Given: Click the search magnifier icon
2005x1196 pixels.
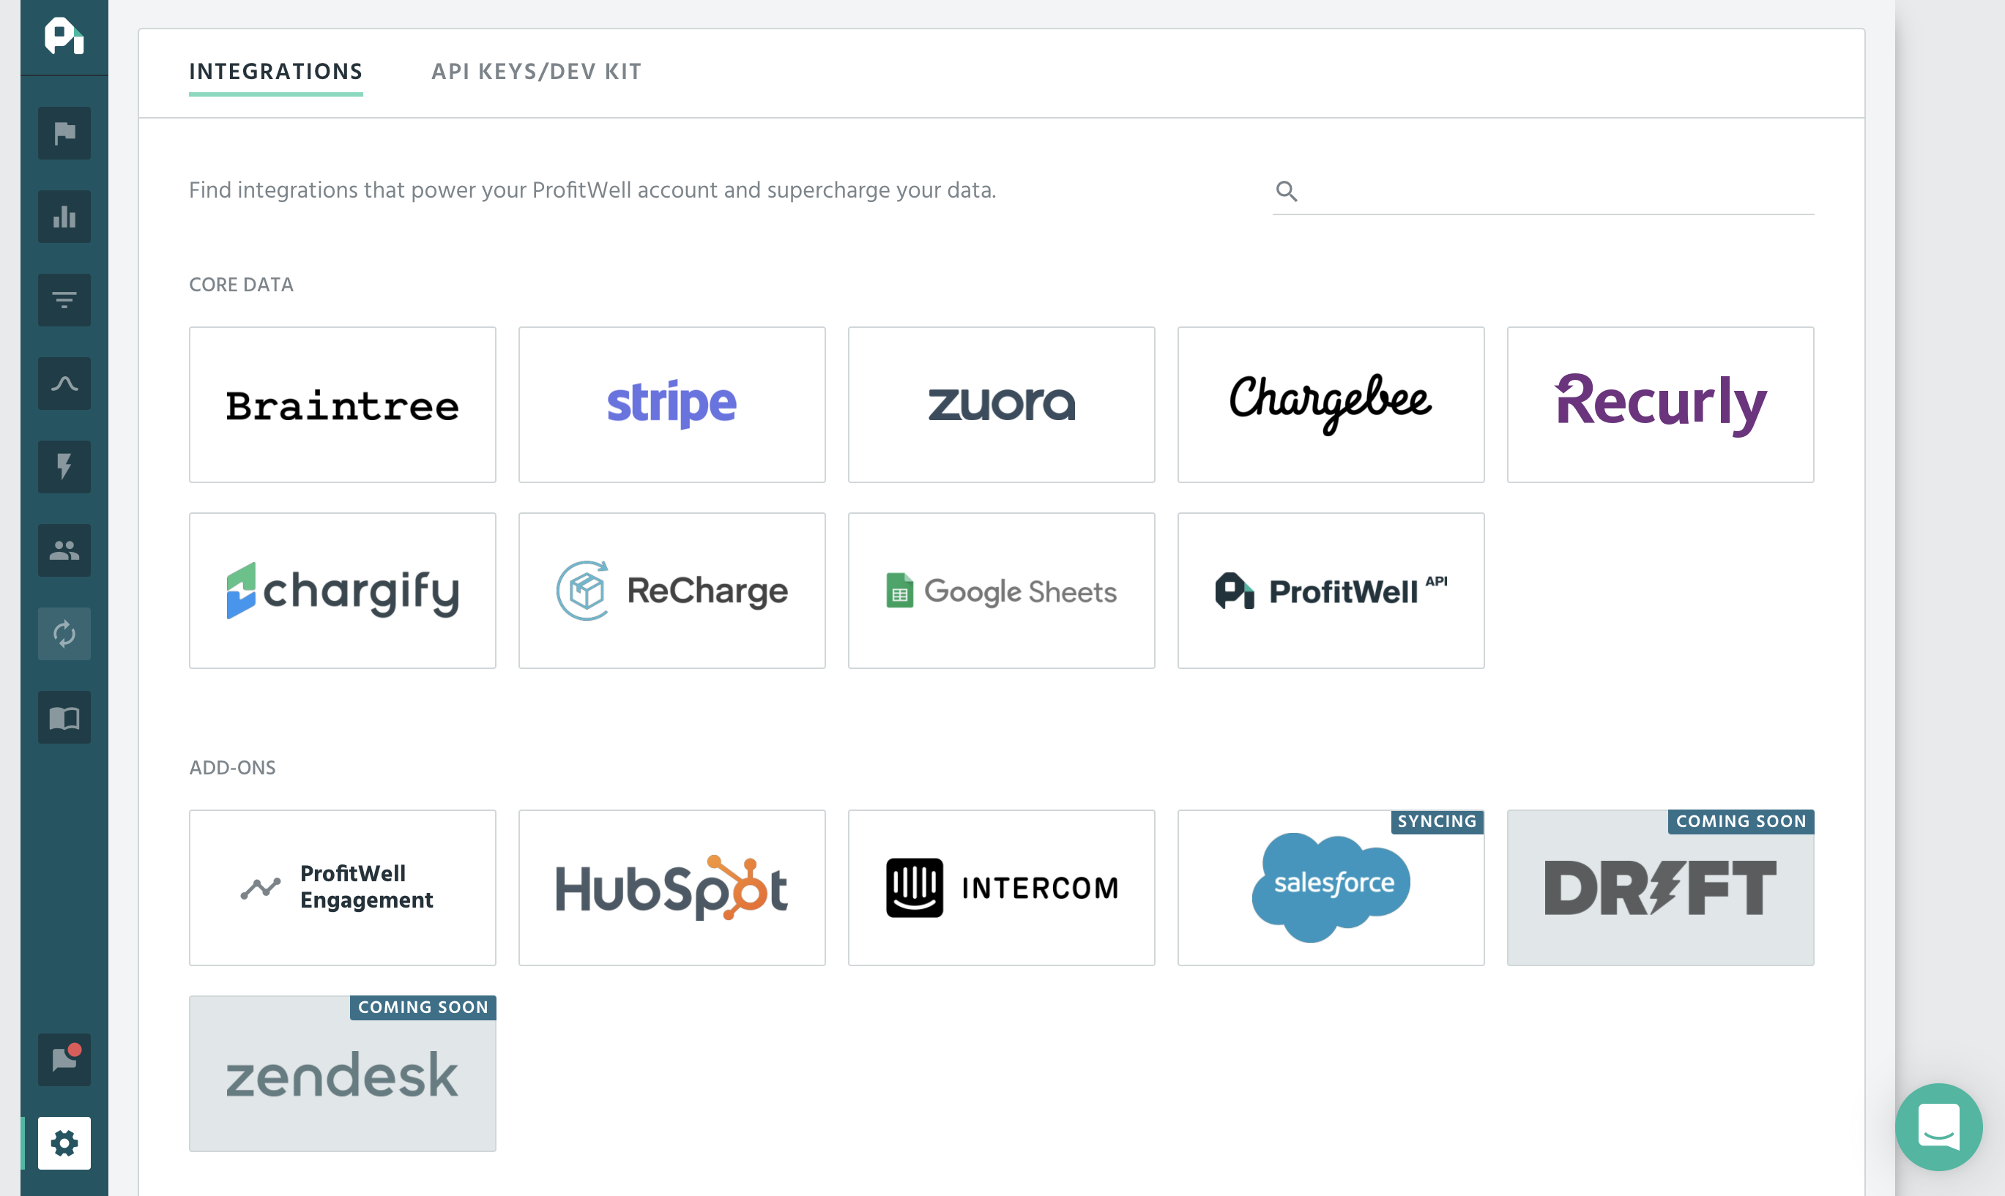Looking at the screenshot, I should [1287, 191].
